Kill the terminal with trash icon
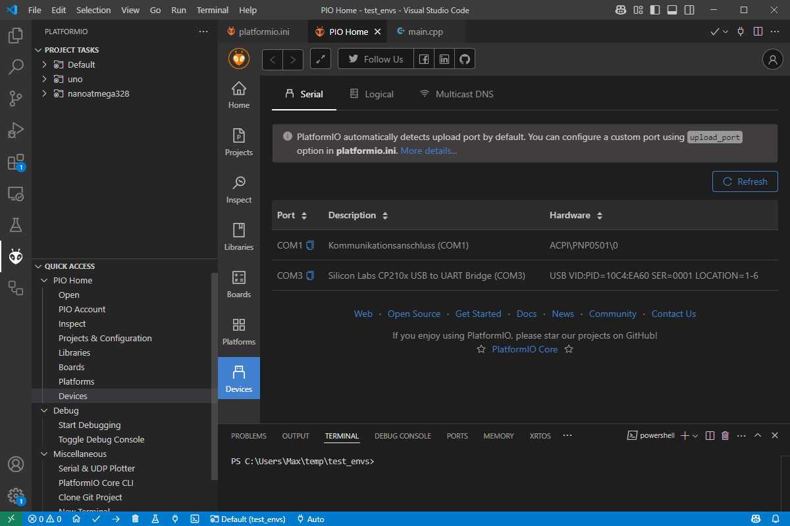This screenshot has width=790, height=526. point(725,435)
